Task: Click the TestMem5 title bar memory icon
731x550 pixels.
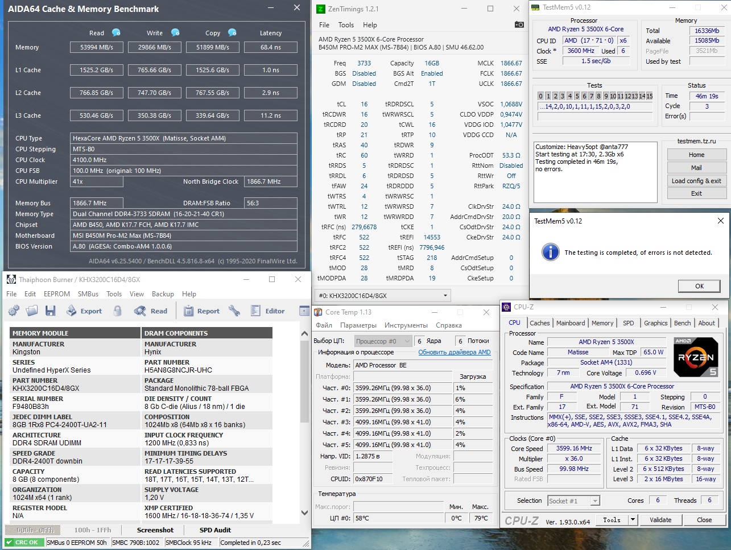Action: 535,7
